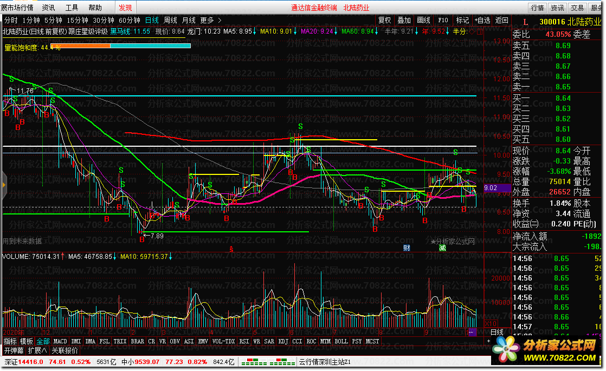The image size is (606, 371).
Task: Switch to 30分钟 timeframe
Action: click(103, 20)
